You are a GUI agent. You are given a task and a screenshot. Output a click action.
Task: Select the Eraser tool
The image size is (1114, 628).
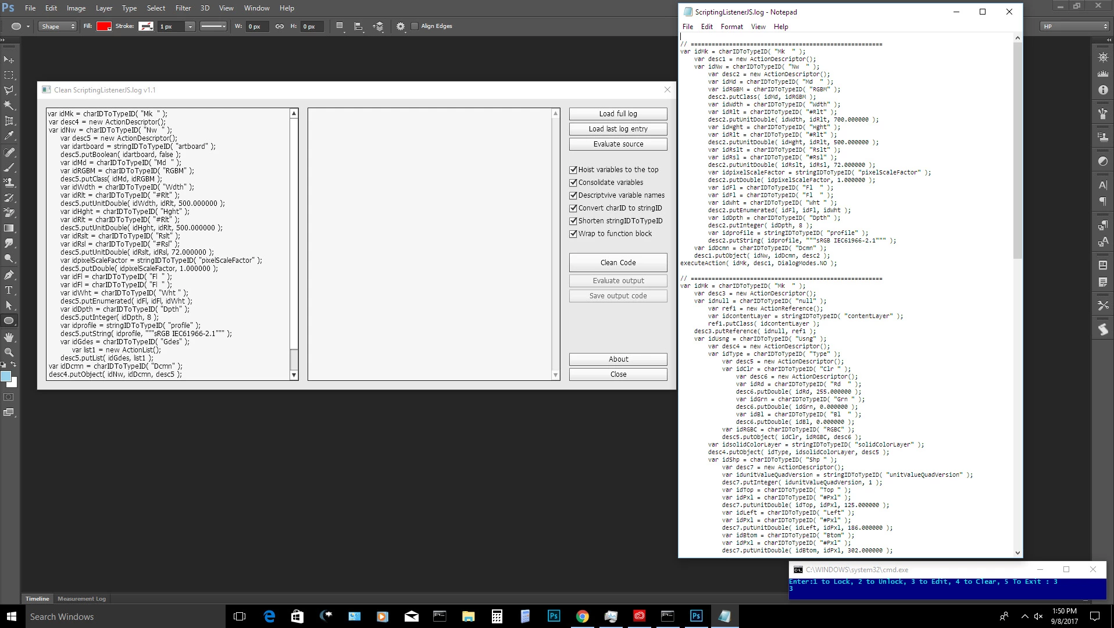pyautogui.click(x=9, y=213)
